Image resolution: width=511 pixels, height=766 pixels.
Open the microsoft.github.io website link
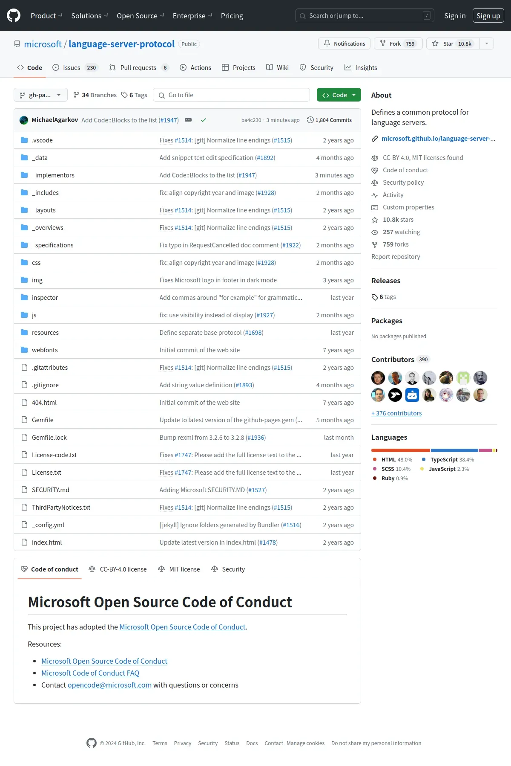[438, 139]
